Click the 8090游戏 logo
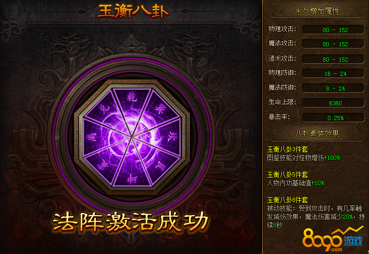Viewport: 369px width, 254px height. tap(334, 239)
